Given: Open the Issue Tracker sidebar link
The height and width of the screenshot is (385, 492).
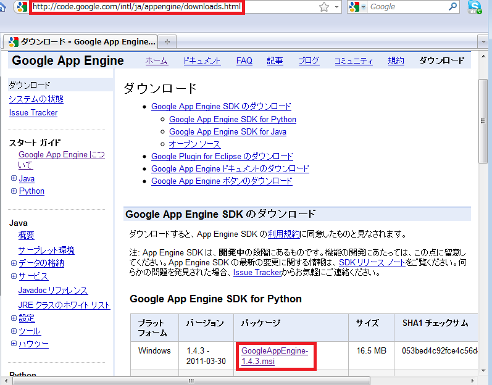Looking at the screenshot, I should pos(33,112).
